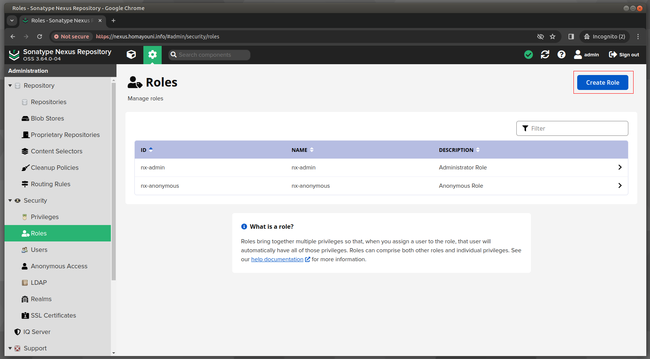The image size is (650, 359).
Task: Bookmark this page with the star icon
Action: [553, 37]
